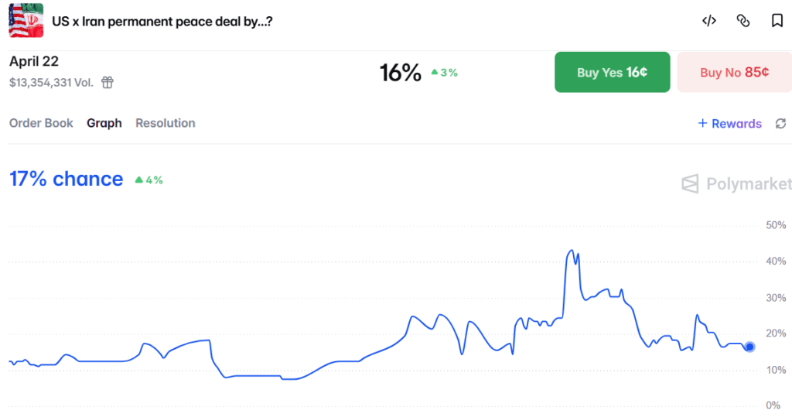Click the gift icon beside volume
The image size is (792, 417).
(x=108, y=82)
